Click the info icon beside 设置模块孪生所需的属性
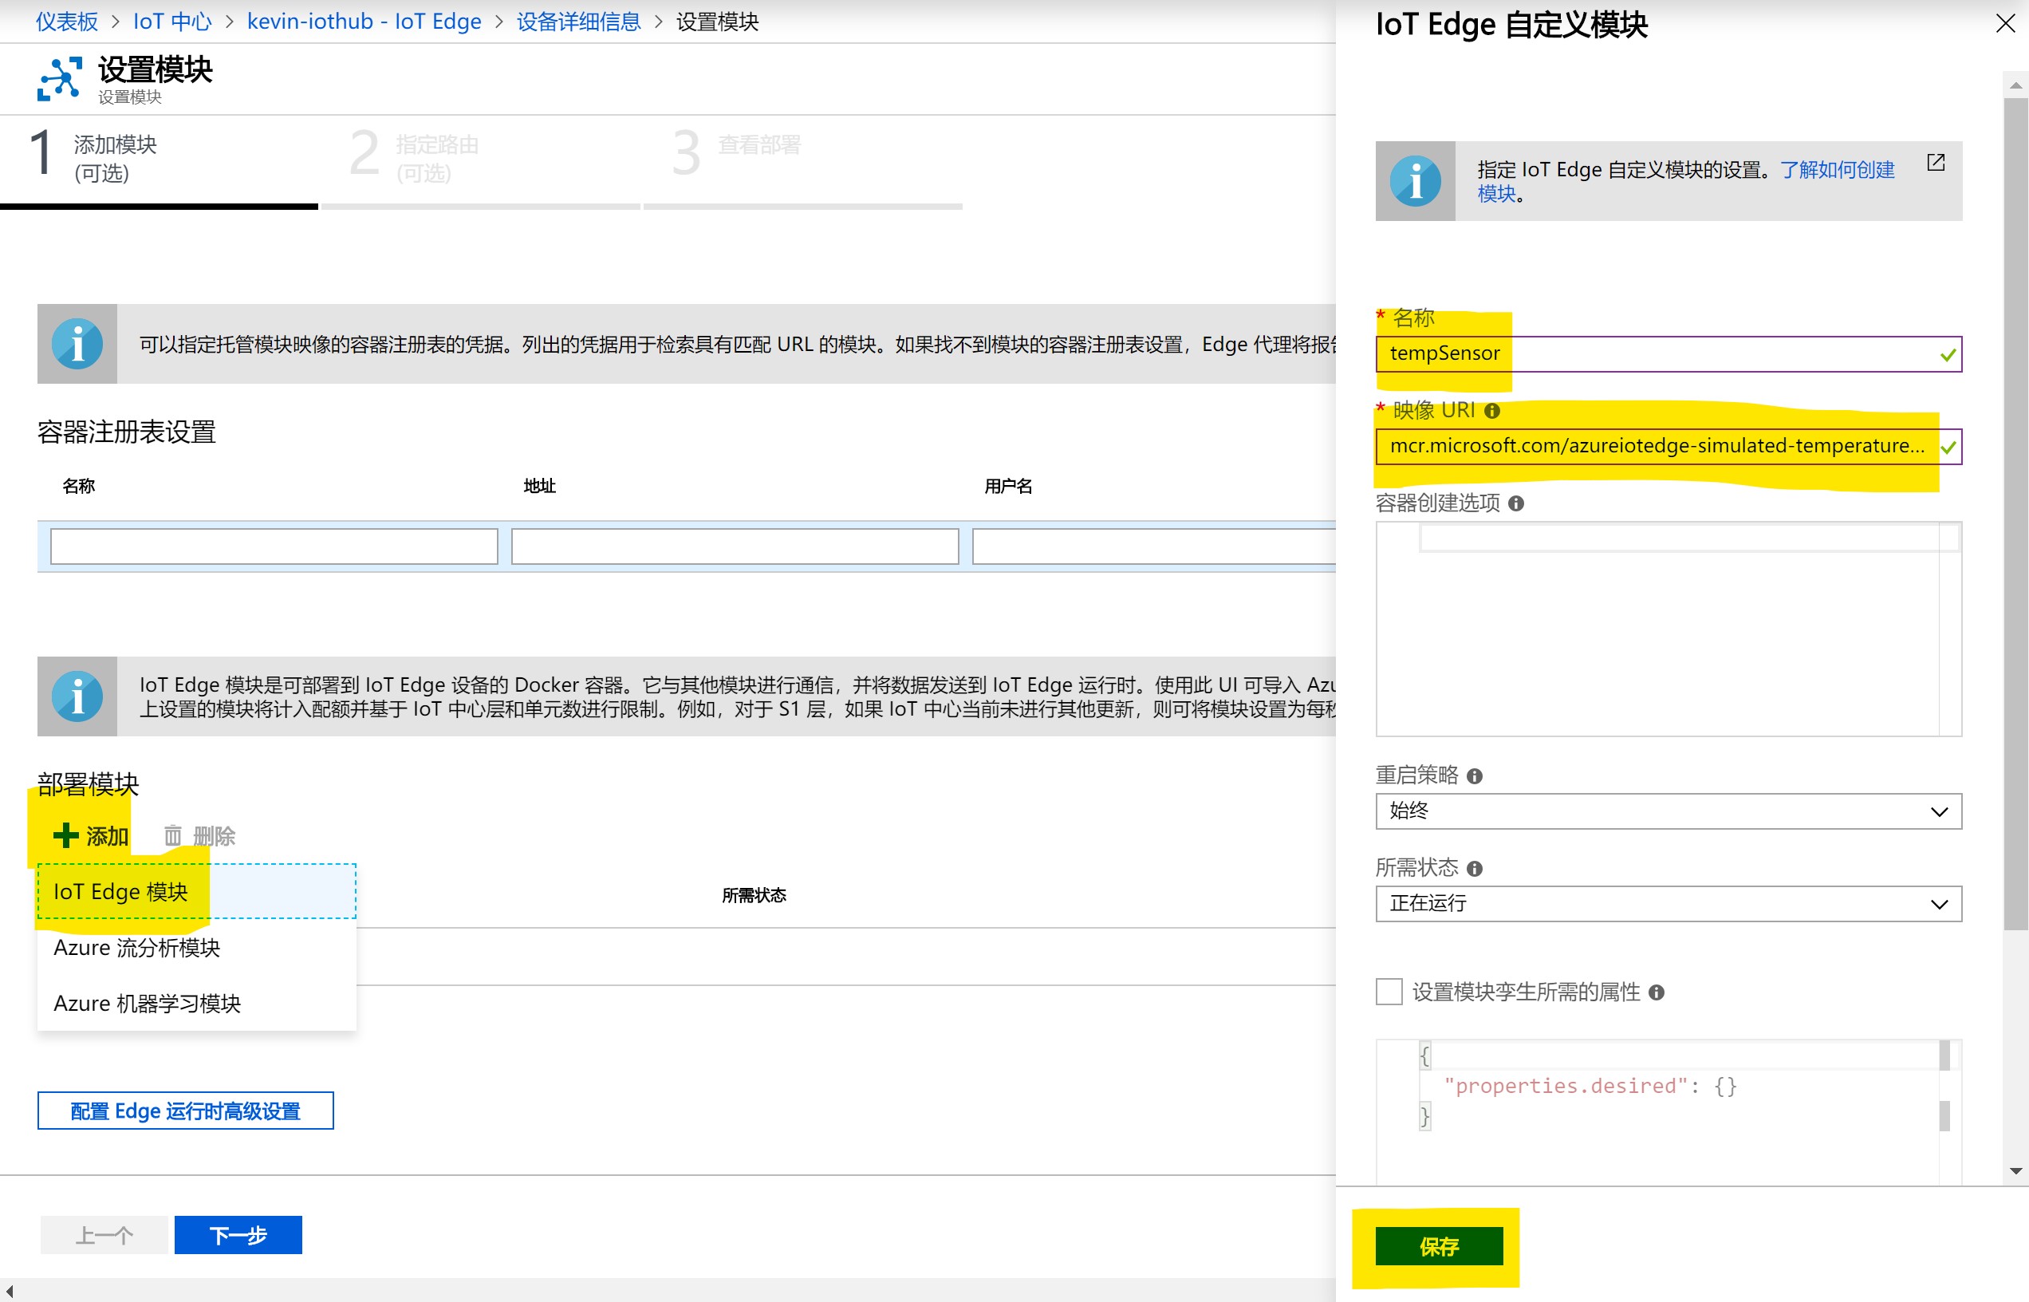2029x1302 pixels. [x=1657, y=992]
